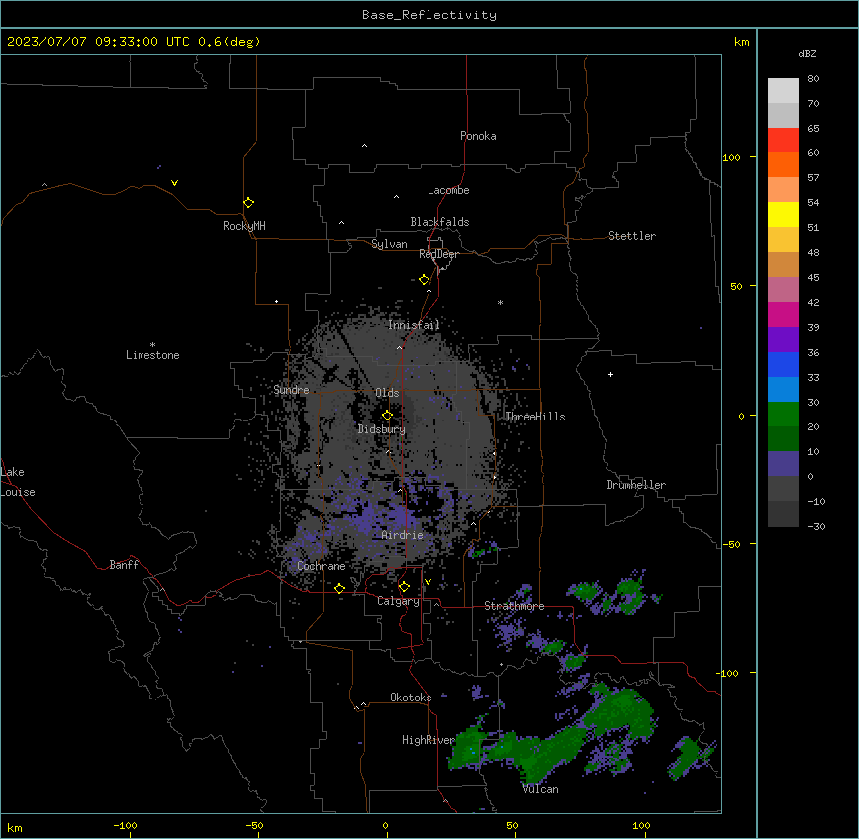Click the -100 tick label on bottom axis

tap(126, 825)
